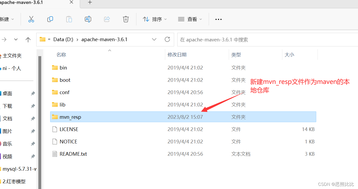Open the recent locations chevron
The height and width of the screenshot is (189, 358).
[x=16, y=40]
